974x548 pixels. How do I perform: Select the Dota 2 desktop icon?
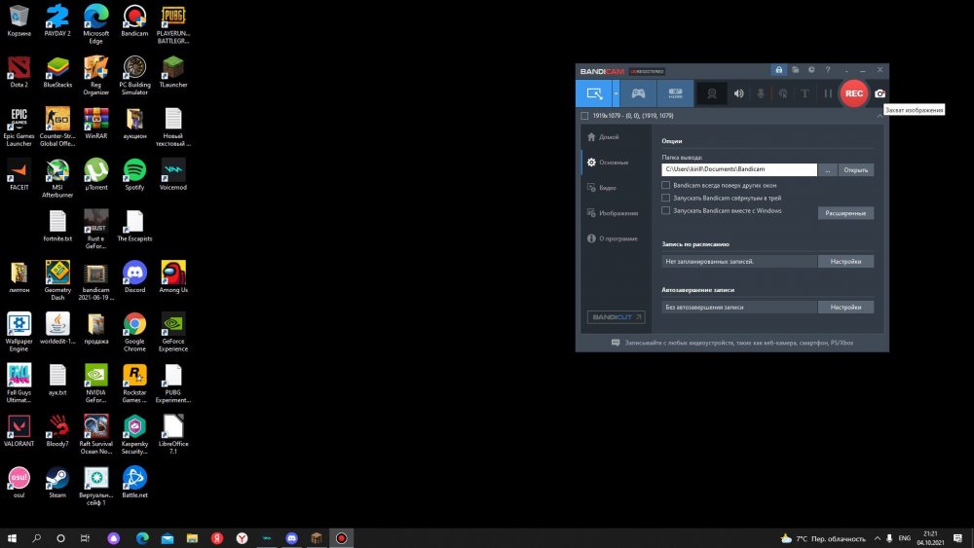coord(19,72)
